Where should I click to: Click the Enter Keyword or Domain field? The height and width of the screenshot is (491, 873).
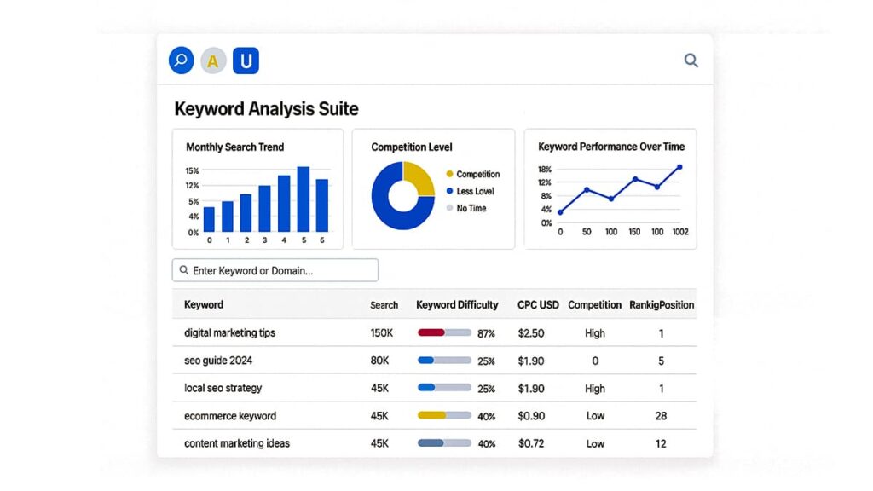275,269
